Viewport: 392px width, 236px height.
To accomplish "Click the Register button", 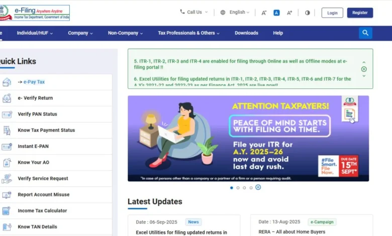I will point(360,13).
